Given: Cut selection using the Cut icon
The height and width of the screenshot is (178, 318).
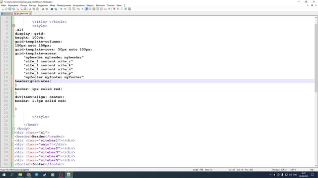Looking at the screenshot, I should pos(30,9).
